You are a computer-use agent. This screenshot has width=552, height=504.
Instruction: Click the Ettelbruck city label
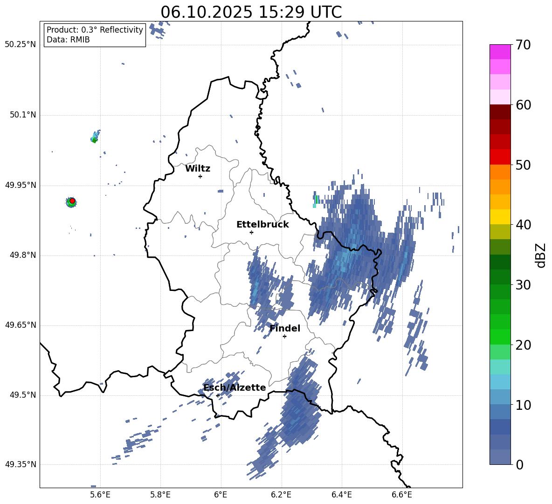tap(262, 225)
